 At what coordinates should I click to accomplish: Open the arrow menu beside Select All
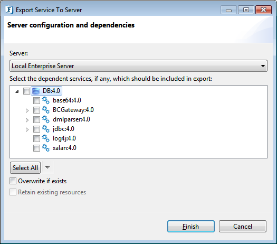click(47, 167)
